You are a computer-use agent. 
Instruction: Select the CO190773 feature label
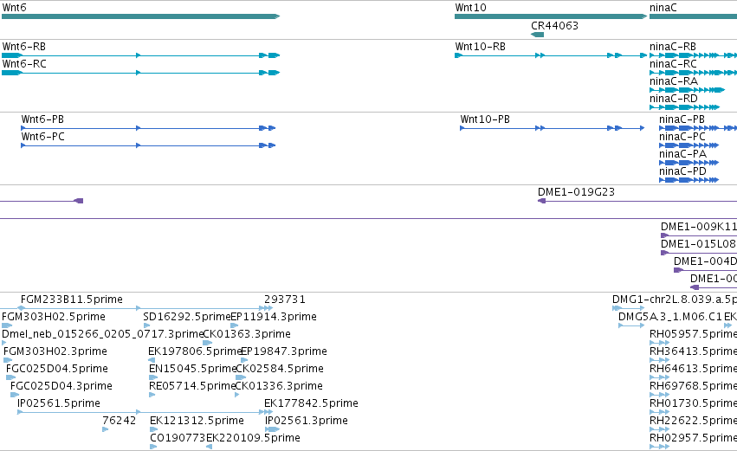coord(178,438)
